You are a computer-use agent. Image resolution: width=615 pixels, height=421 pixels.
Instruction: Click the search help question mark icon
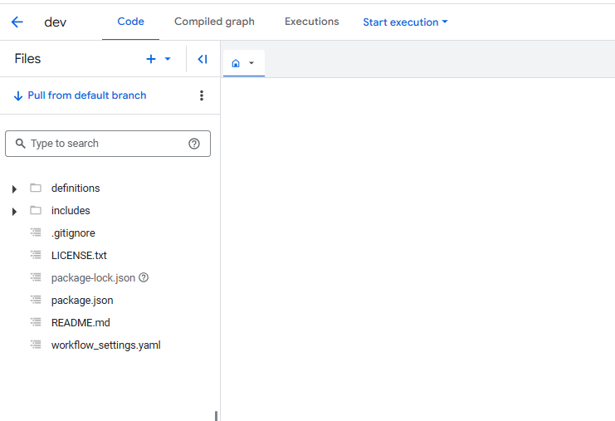[x=194, y=144]
